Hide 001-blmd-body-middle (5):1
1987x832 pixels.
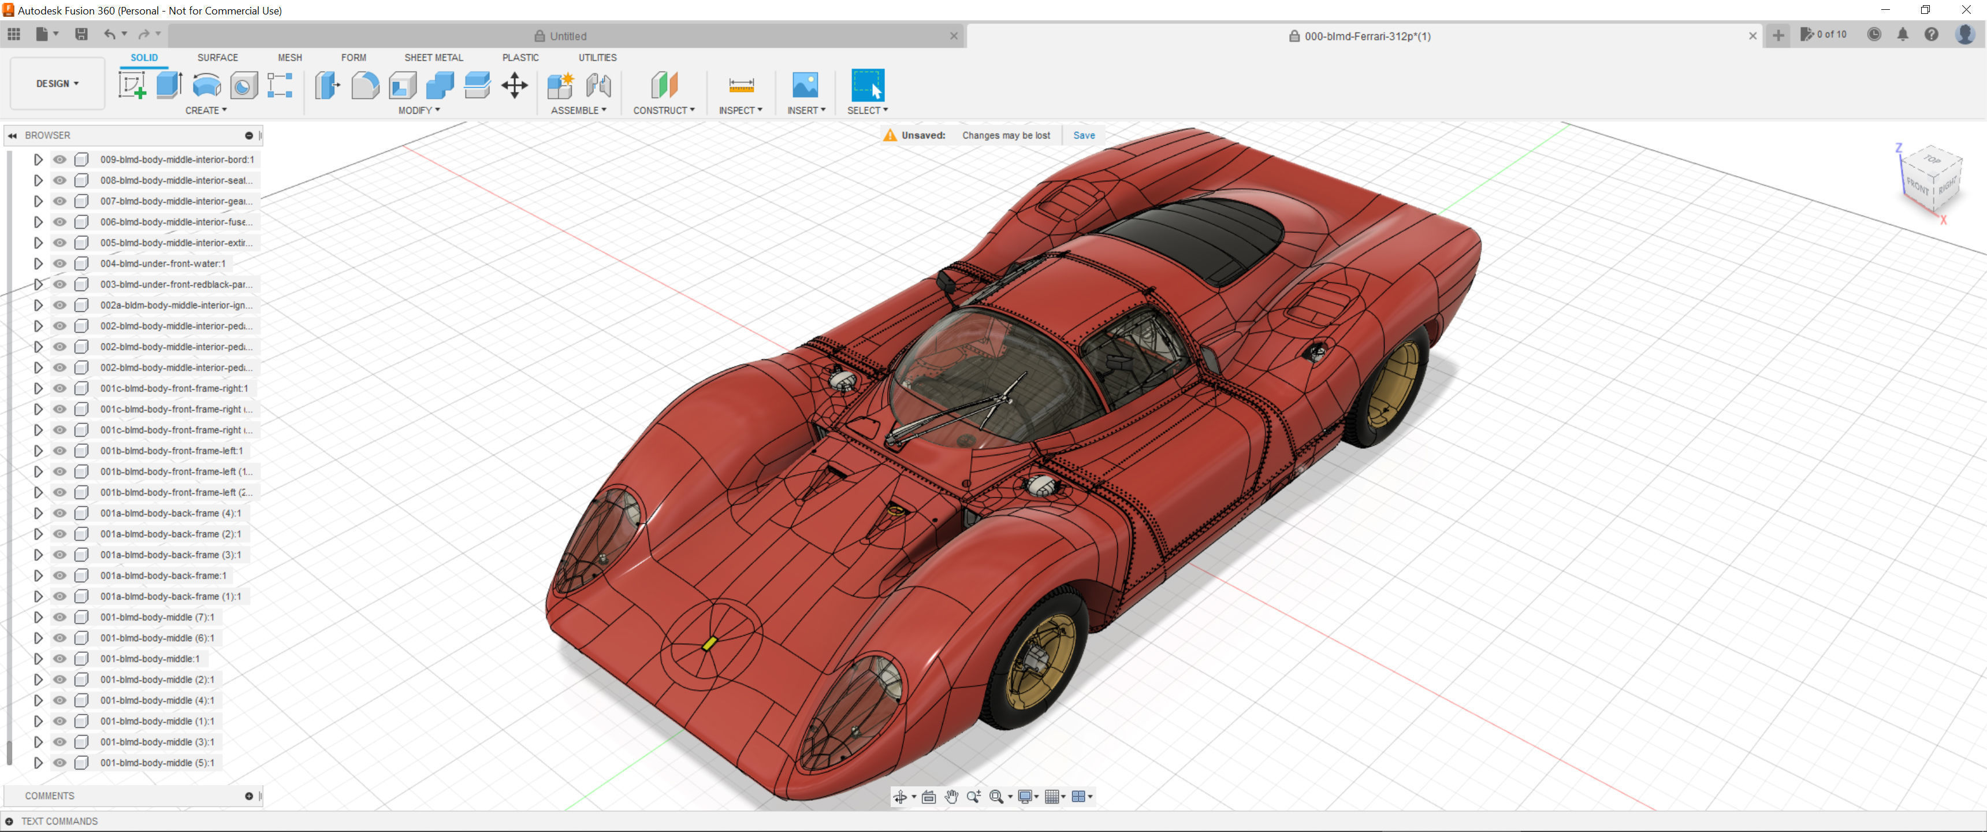(x=59, y=763)
